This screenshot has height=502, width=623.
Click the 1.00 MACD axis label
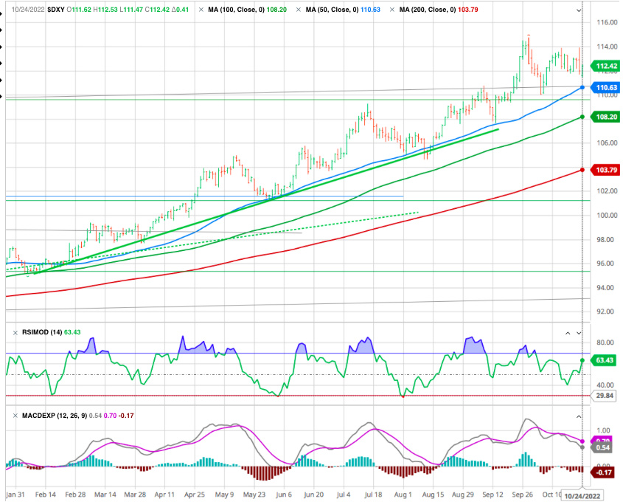(x=603, y=431)
